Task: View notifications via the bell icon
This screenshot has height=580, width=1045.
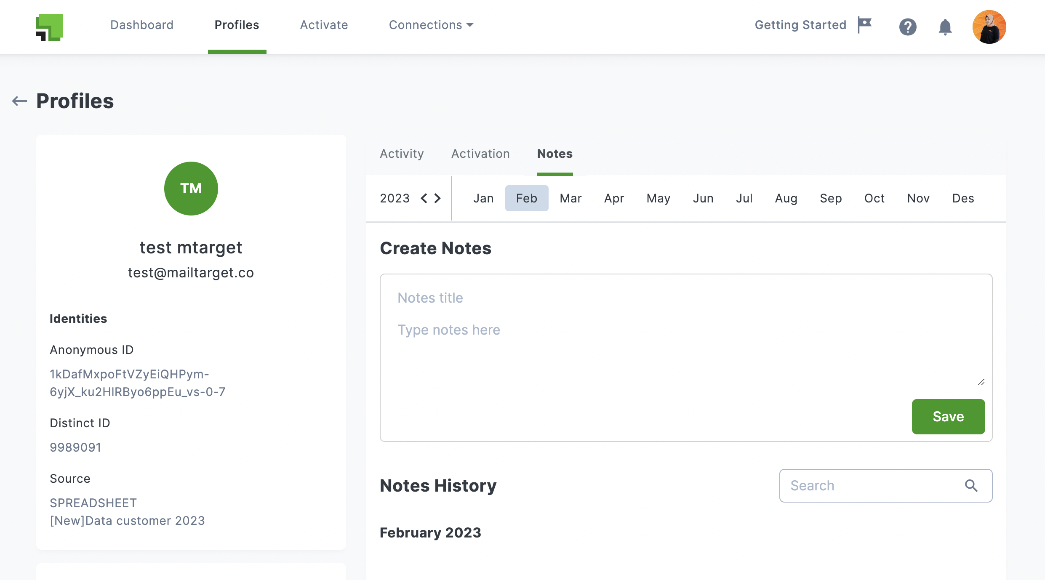Action: pos(945,27)
